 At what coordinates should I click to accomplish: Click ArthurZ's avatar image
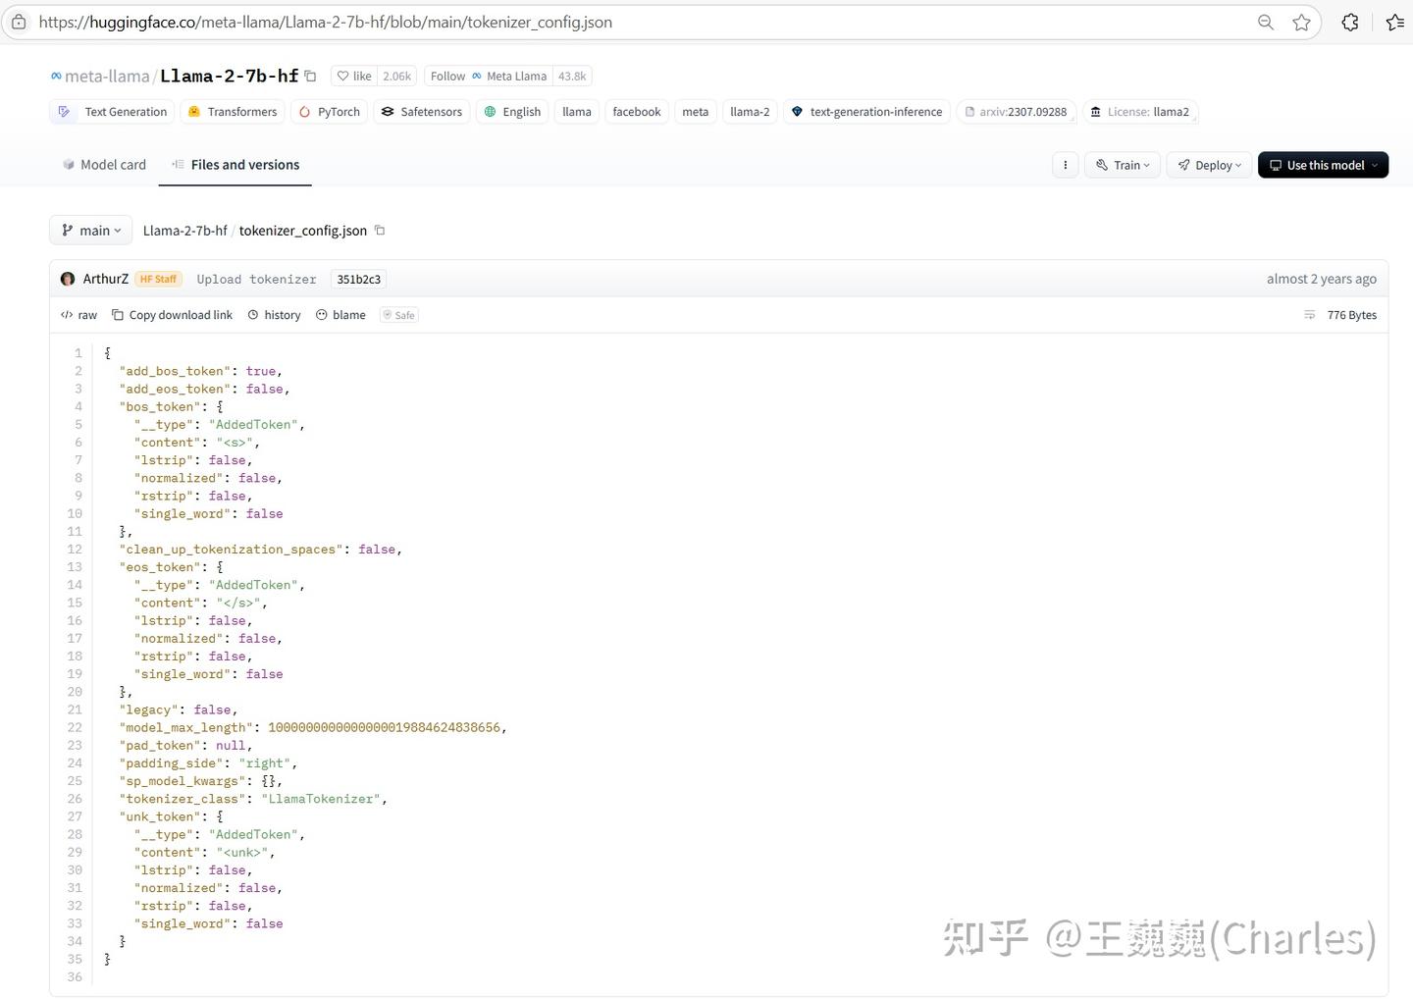pyautogui.click(x=68, y=279)
